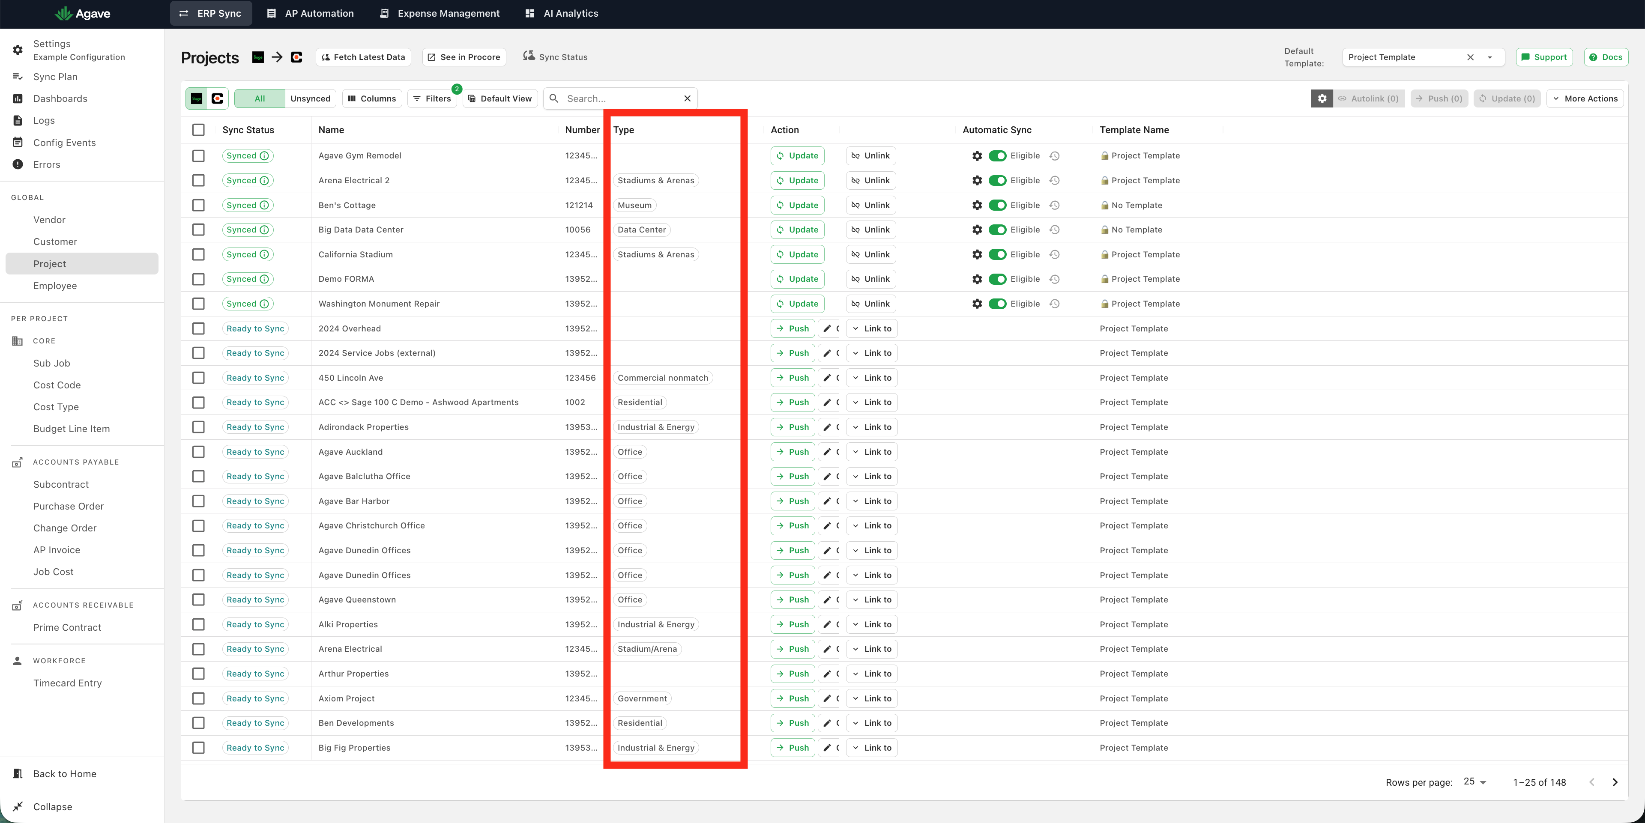Select checkbox for Agave Gym Remodel
This screenshot has height=823, width=1645.
199,156
